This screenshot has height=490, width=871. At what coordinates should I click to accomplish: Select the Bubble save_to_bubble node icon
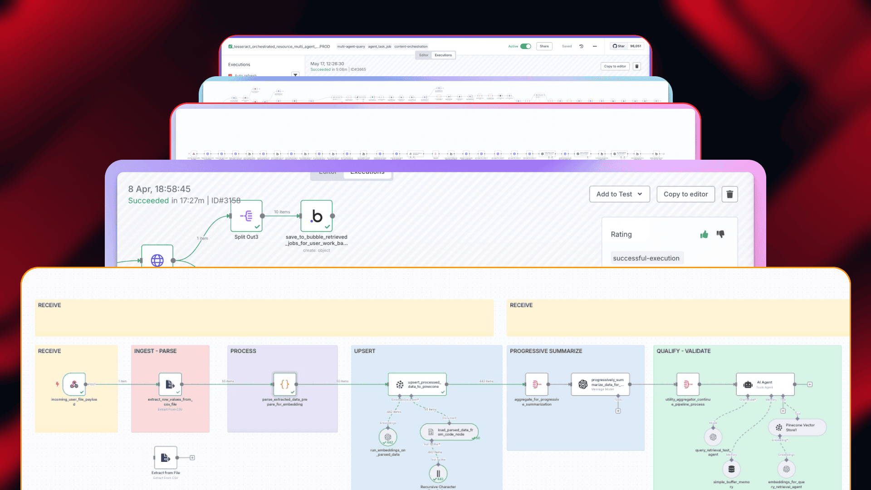[317, 216]
